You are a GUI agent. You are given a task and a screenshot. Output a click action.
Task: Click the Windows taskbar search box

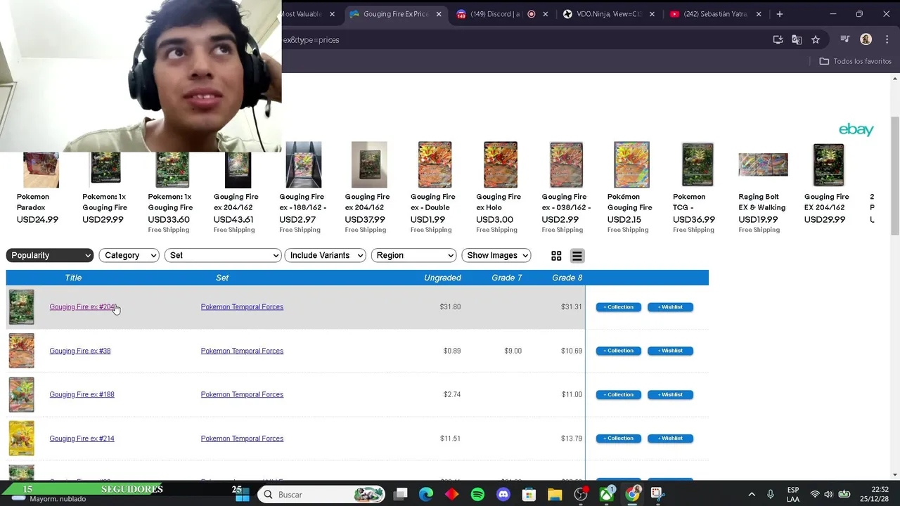coord(322,495)
